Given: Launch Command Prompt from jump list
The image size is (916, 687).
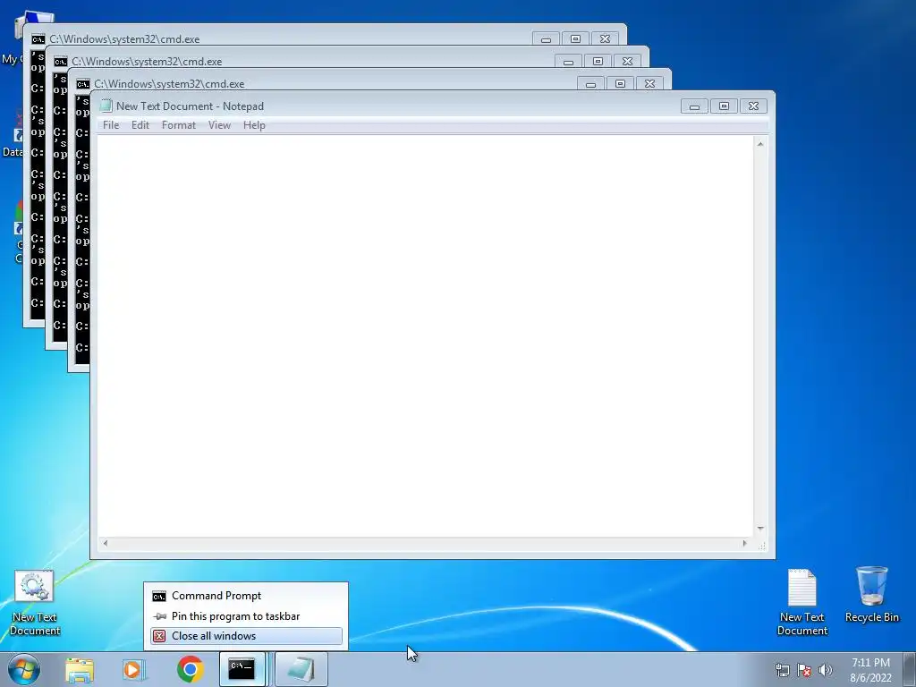Looking at the screenshot, I should click(246, 596).
